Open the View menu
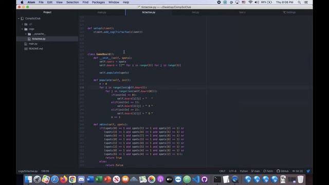Viewport: 329px width, 185px height. pos(59,2)
